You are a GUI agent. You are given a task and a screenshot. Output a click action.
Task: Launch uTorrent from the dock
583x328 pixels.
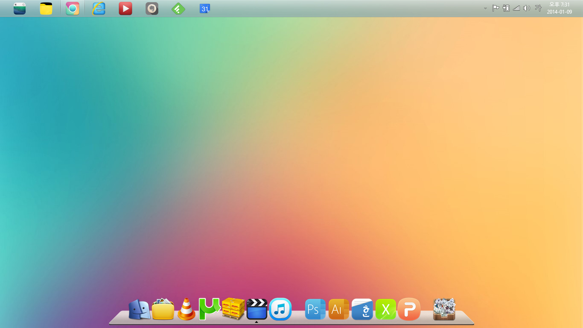coord(210,309)
